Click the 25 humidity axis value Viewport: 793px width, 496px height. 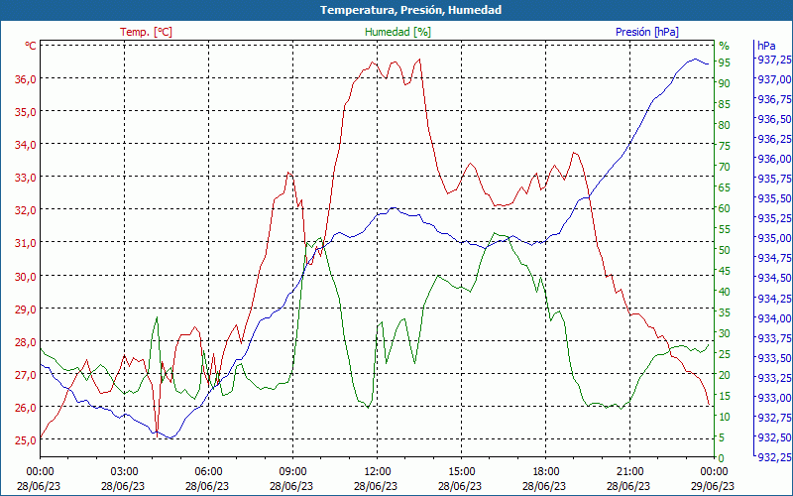pyautogui.click(x=725, y=354)
